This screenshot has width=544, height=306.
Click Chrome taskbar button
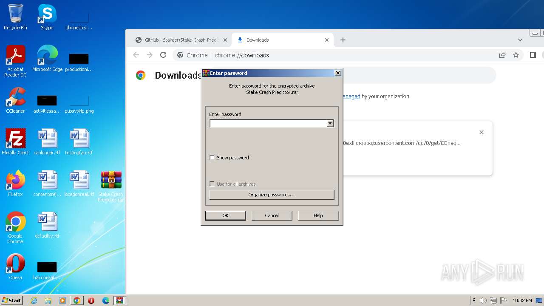click(x=76, y=300)
